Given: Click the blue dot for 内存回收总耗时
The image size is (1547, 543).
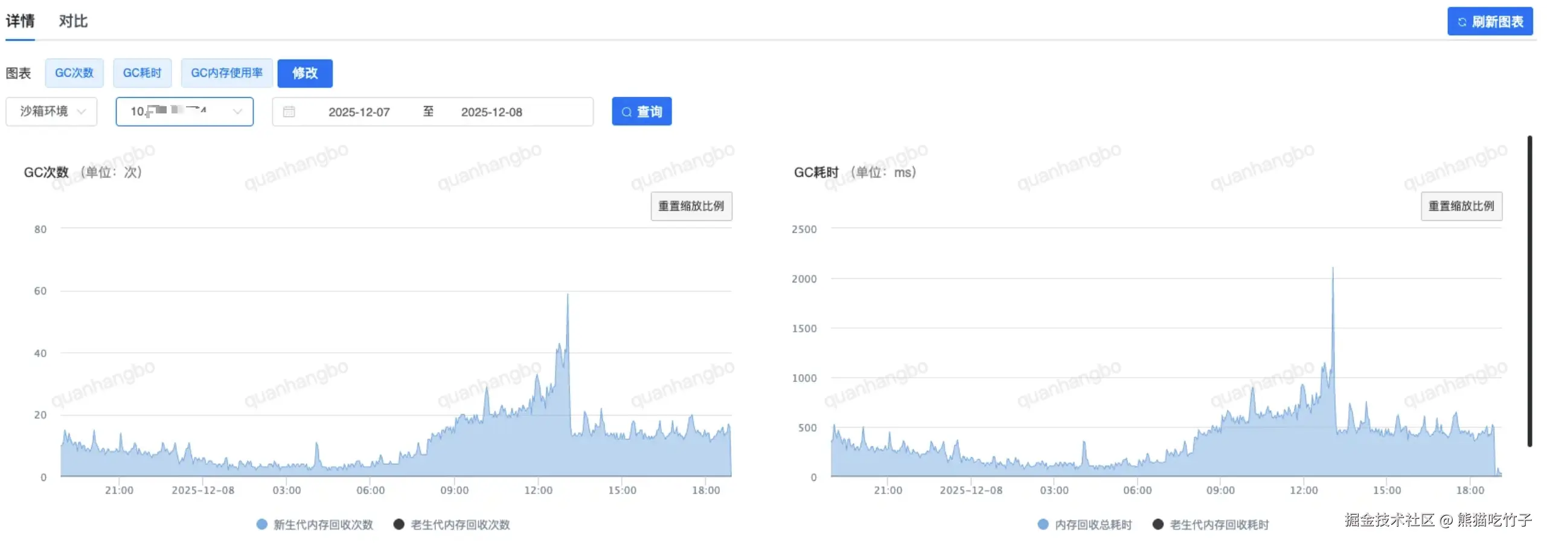Looking at the screenshot, I should click(x=1043, y=524).
